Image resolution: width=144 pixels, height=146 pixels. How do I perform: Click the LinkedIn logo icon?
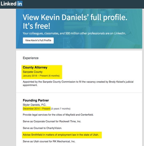pyautogui.click(x=11, y=4)
